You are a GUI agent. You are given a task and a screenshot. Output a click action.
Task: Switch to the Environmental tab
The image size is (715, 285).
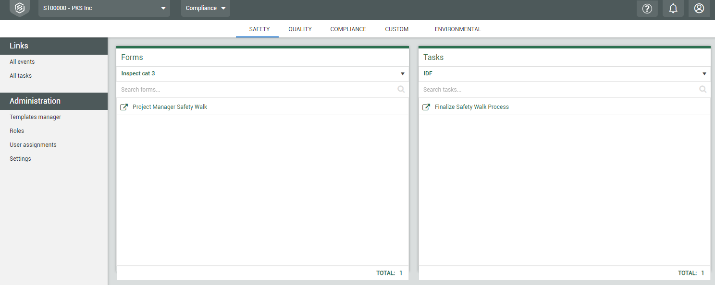click(457, 29)
